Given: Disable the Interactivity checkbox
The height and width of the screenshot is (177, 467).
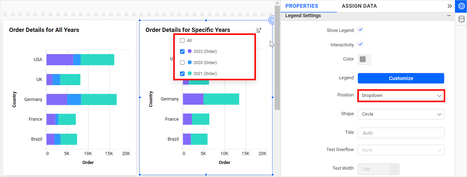Looking at the screenshot, I should tap(360, 44).
